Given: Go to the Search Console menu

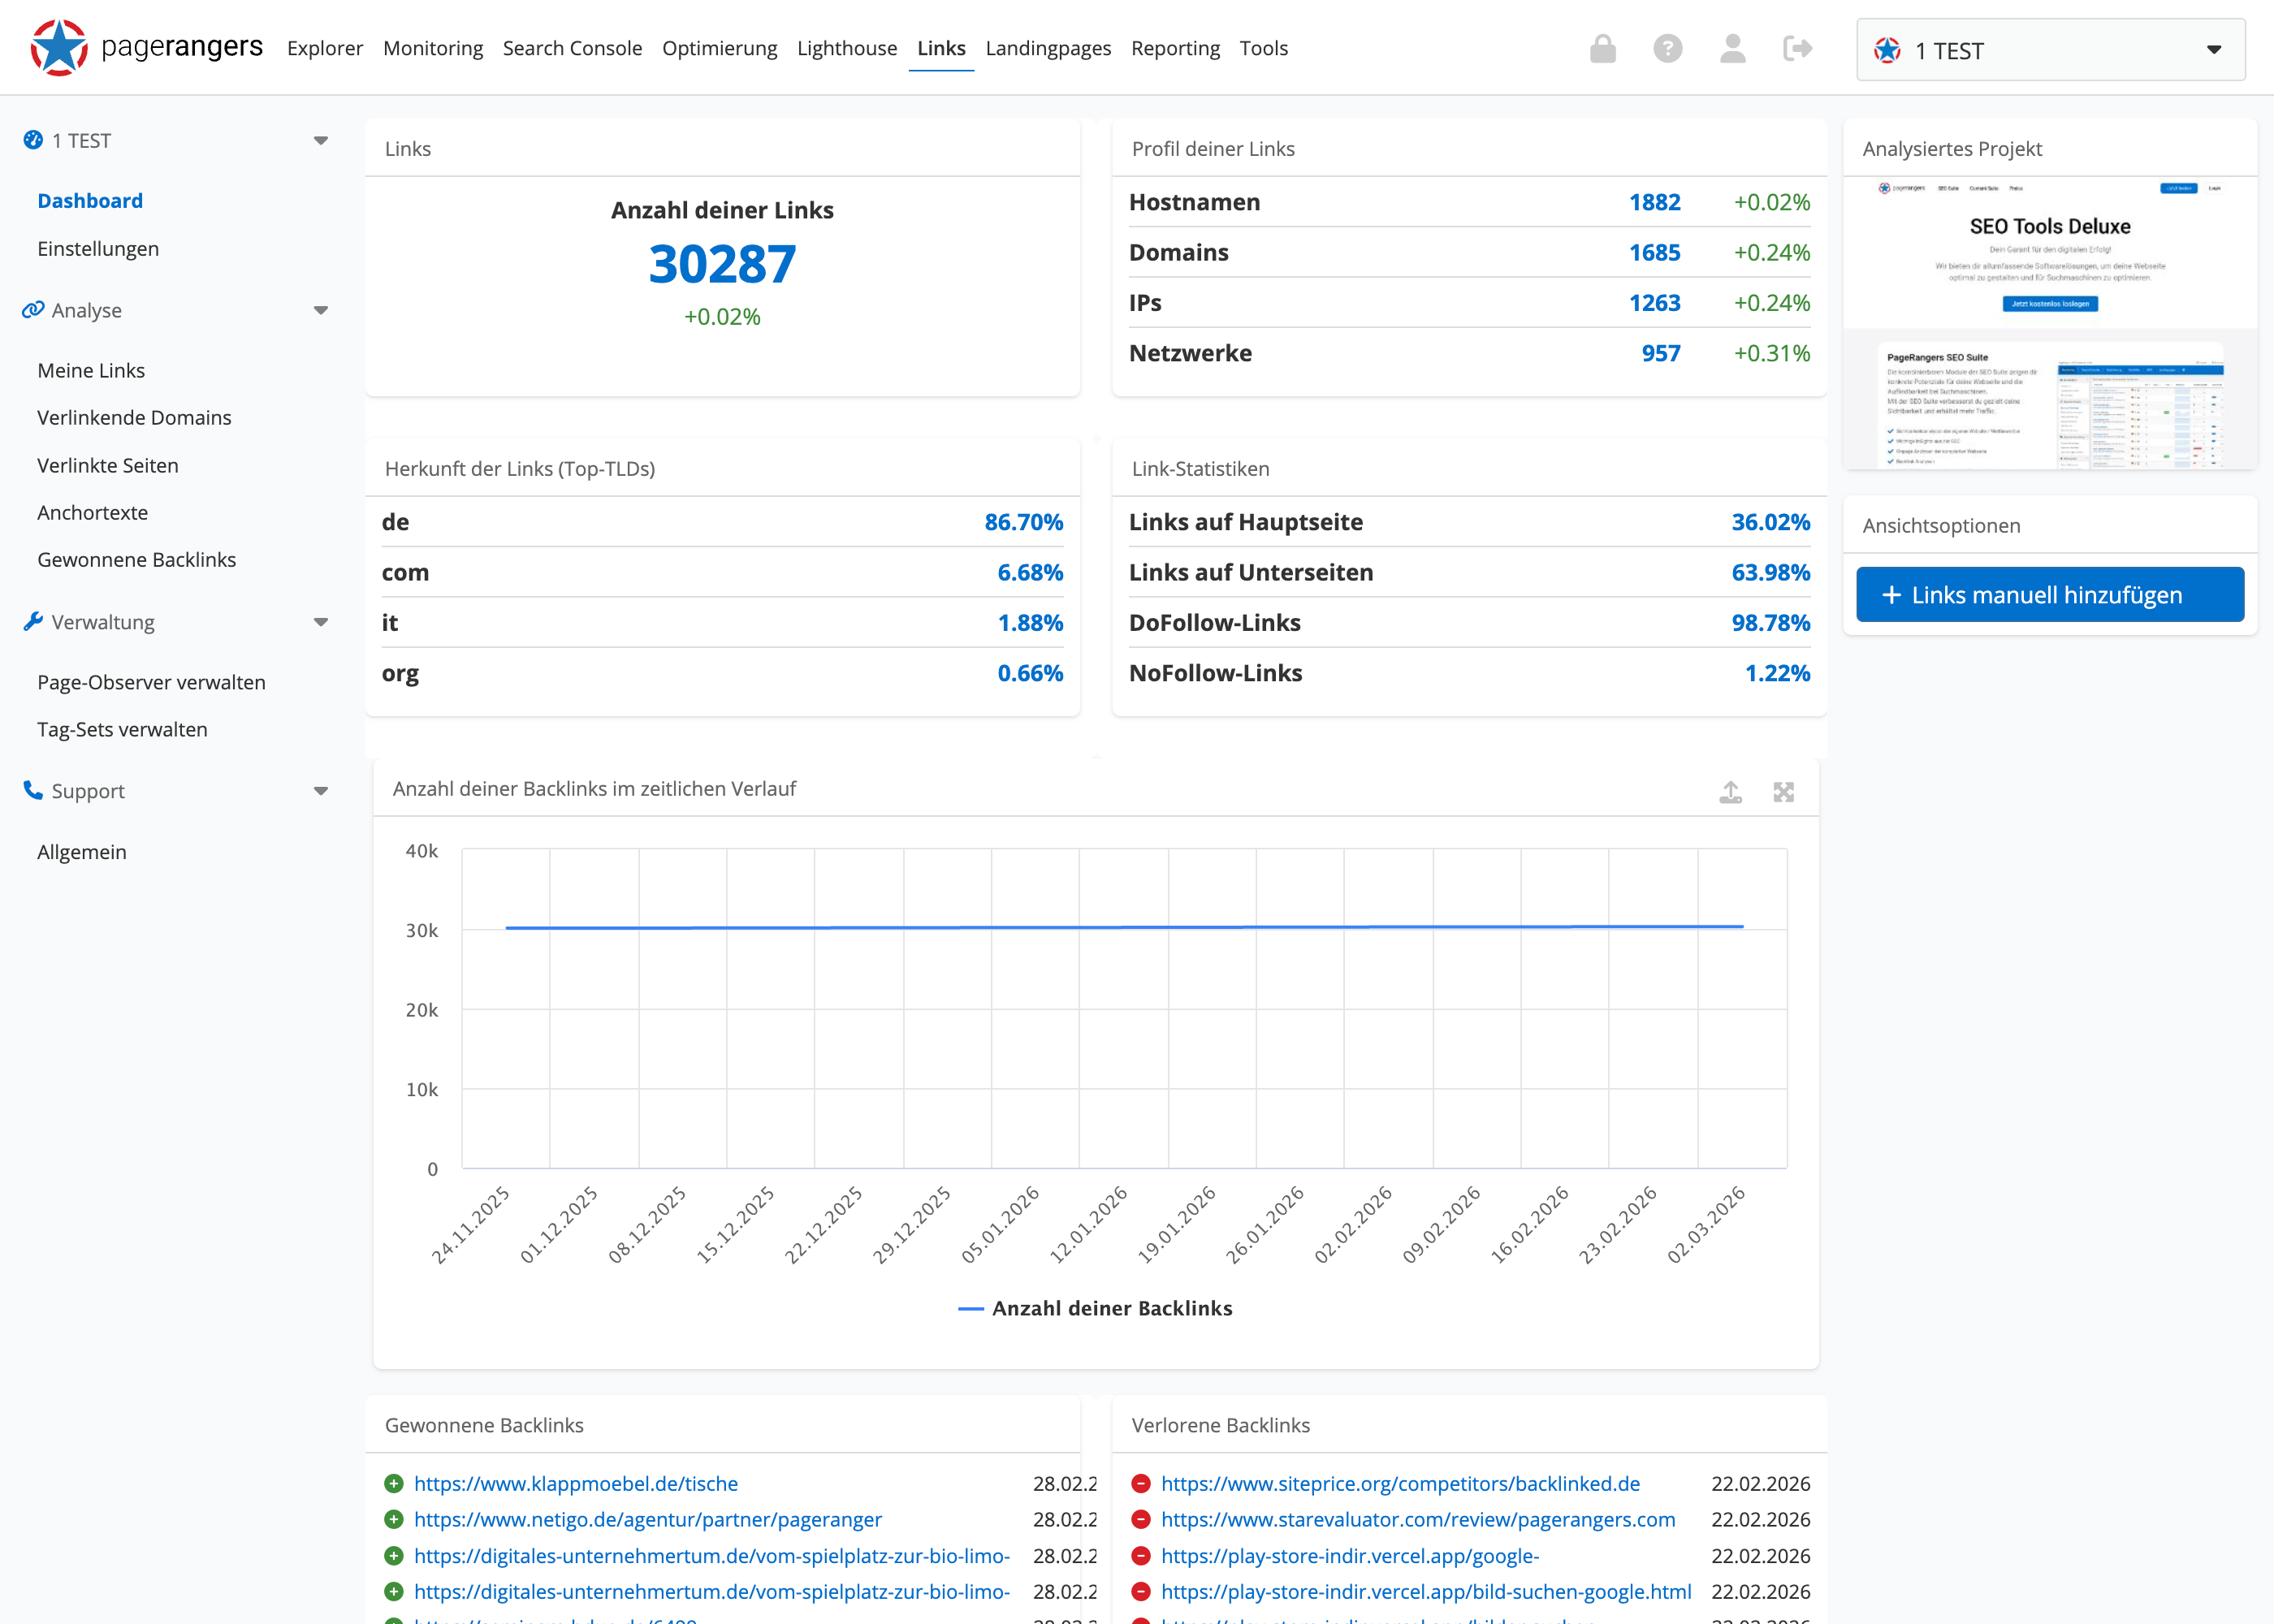Looking at the screenshot, I should (x=572, y=48).
